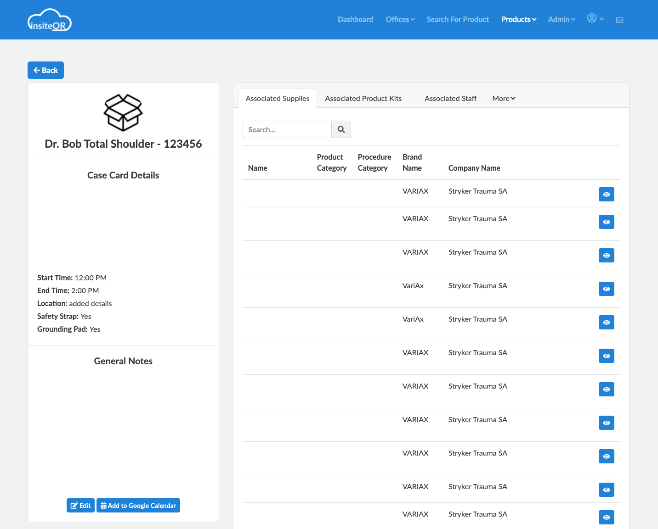658x529 pixels.
Task: Click the magnifying glass search button
Action: [341, 129]
